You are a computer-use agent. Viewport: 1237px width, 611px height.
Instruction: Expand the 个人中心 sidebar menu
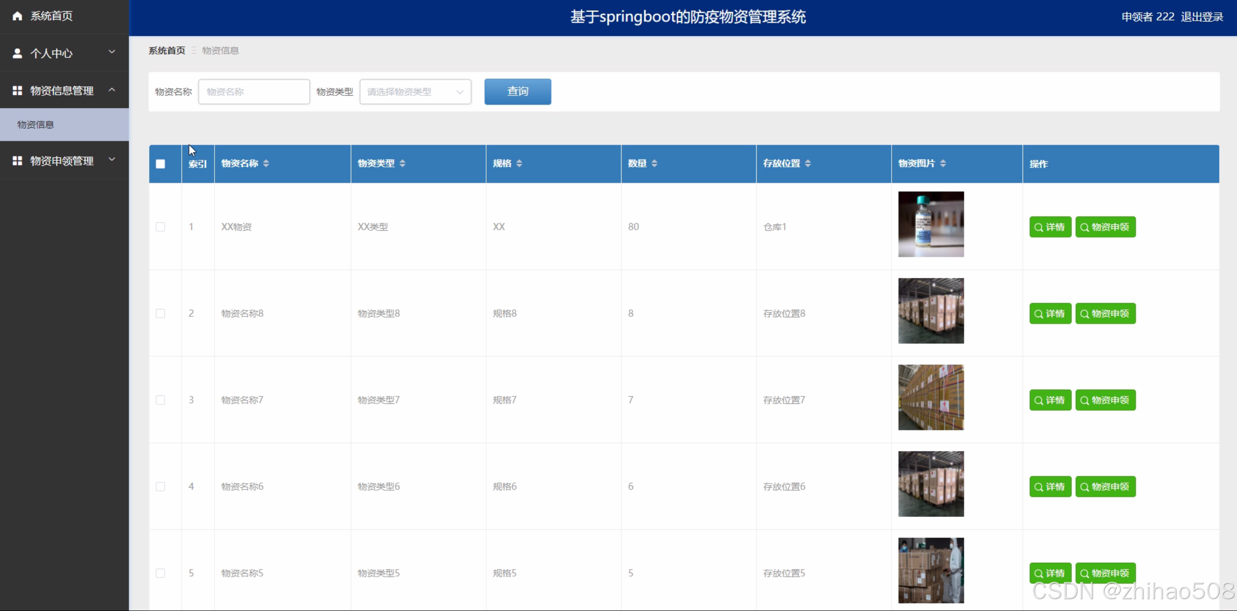click(64, 53)
